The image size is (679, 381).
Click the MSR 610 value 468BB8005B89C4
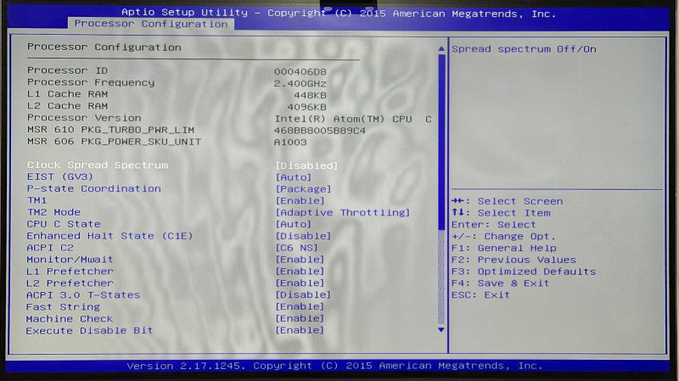point(320,131)
